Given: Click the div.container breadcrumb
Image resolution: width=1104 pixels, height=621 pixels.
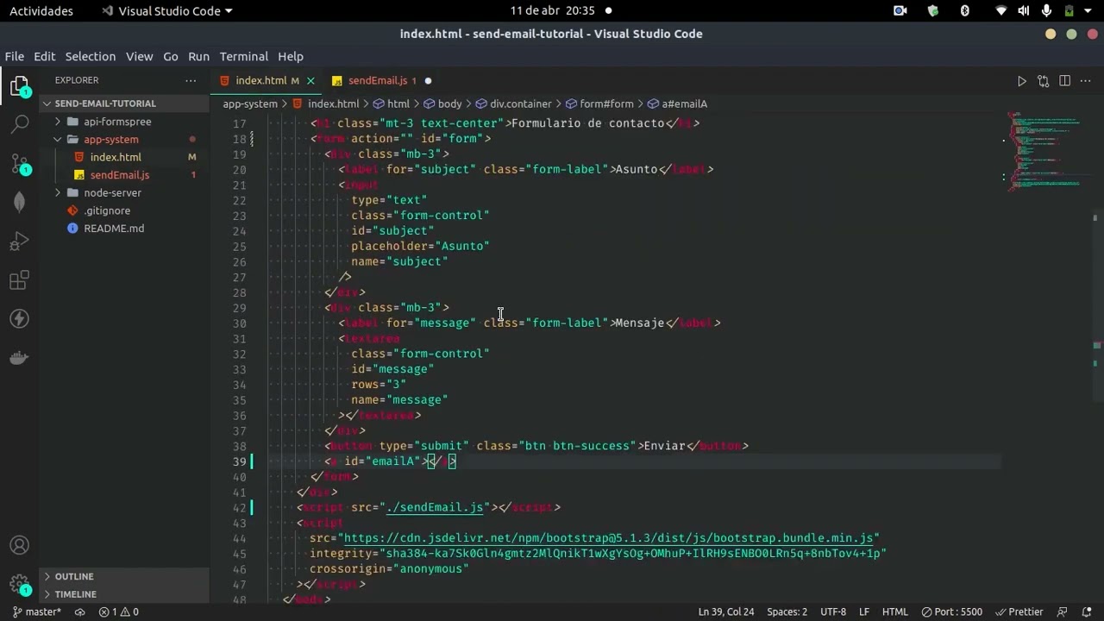Looking at the screenshot, I should [521, 103].
